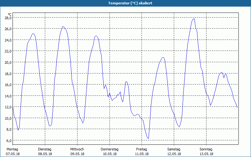251x157 pixels.
Task: Click the 20,0 y-axis label
Action: (8, 62)
